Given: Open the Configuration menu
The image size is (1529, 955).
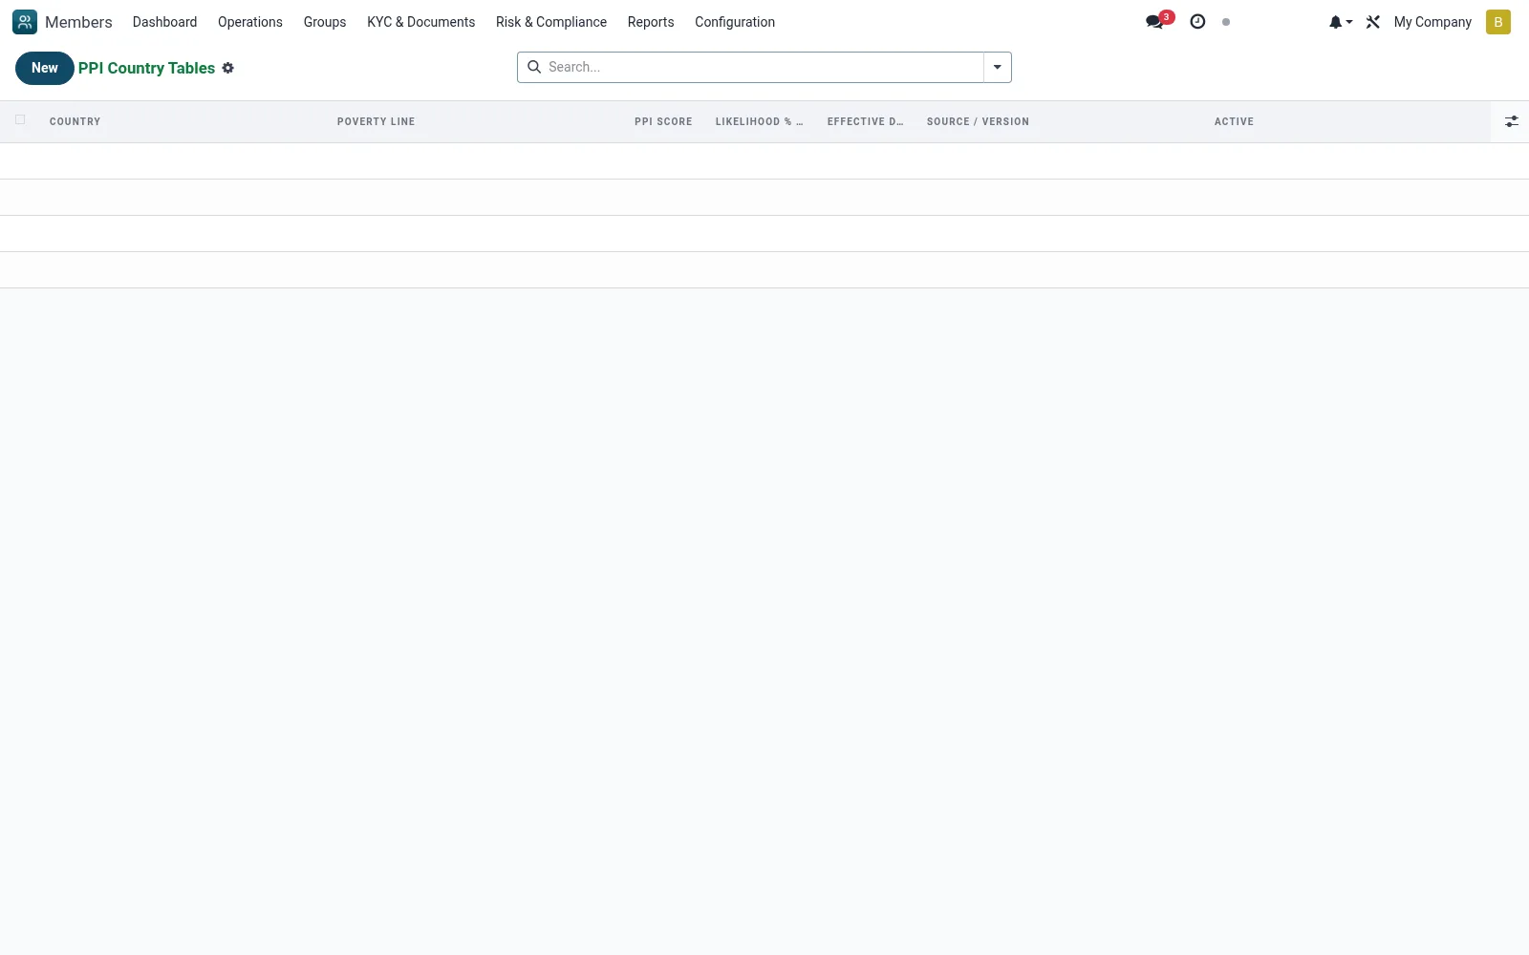Looking at the screenshot, I should 735,22.
